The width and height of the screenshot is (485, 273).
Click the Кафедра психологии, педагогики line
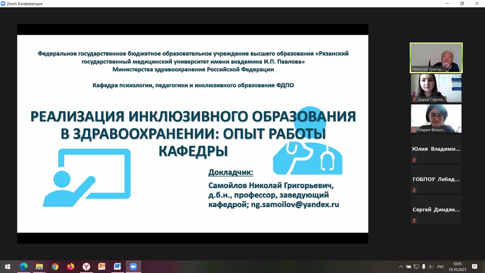click(193, 85)
